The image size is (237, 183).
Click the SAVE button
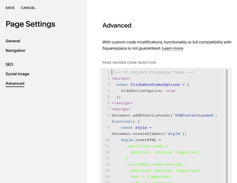click(10, 8)
